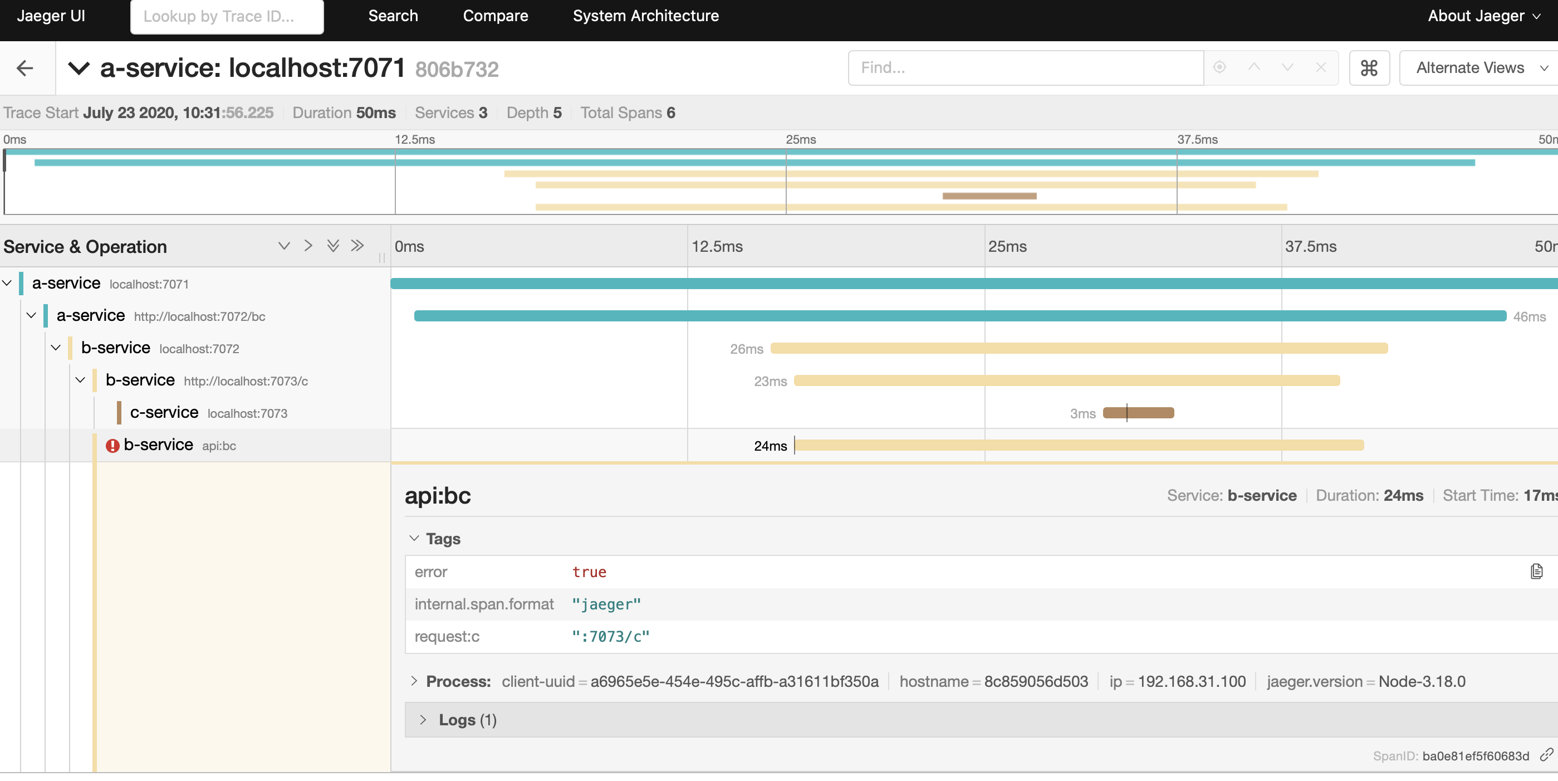Collapse the root a-service localhost:7071 span
The width and height of the screenshot is (1558, 781).
coord(7,283)
